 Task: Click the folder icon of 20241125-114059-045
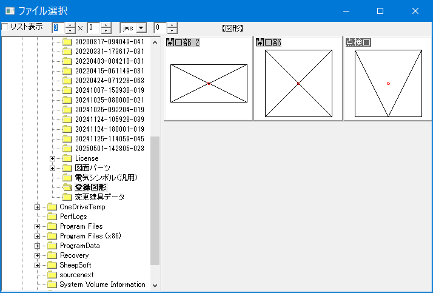click(x=67, y=139)
